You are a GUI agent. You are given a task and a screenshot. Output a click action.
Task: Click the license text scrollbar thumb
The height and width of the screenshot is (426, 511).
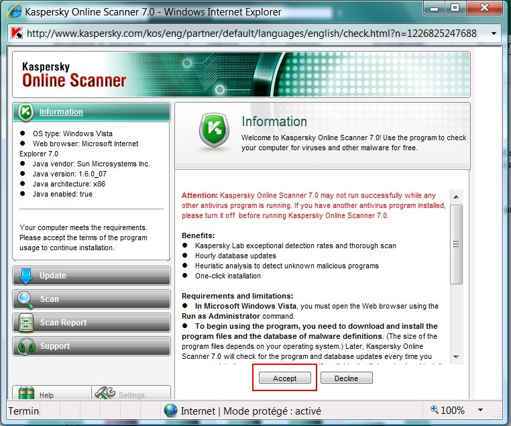pyautogui.click(x=456, y=244)
